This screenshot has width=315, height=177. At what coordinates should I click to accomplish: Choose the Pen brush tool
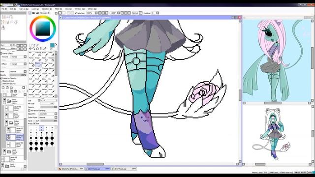[x=31, y=54]
